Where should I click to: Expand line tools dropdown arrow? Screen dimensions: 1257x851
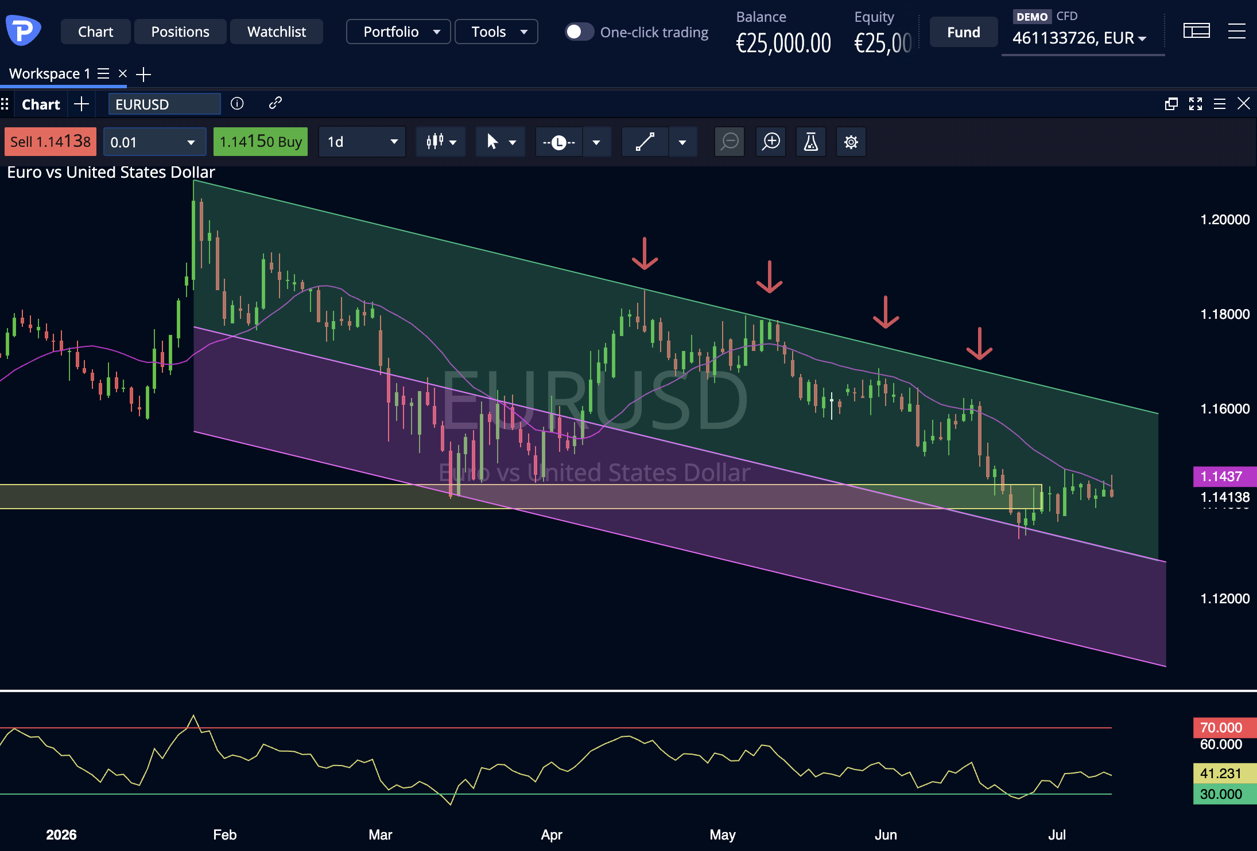(x=597, y=142)
